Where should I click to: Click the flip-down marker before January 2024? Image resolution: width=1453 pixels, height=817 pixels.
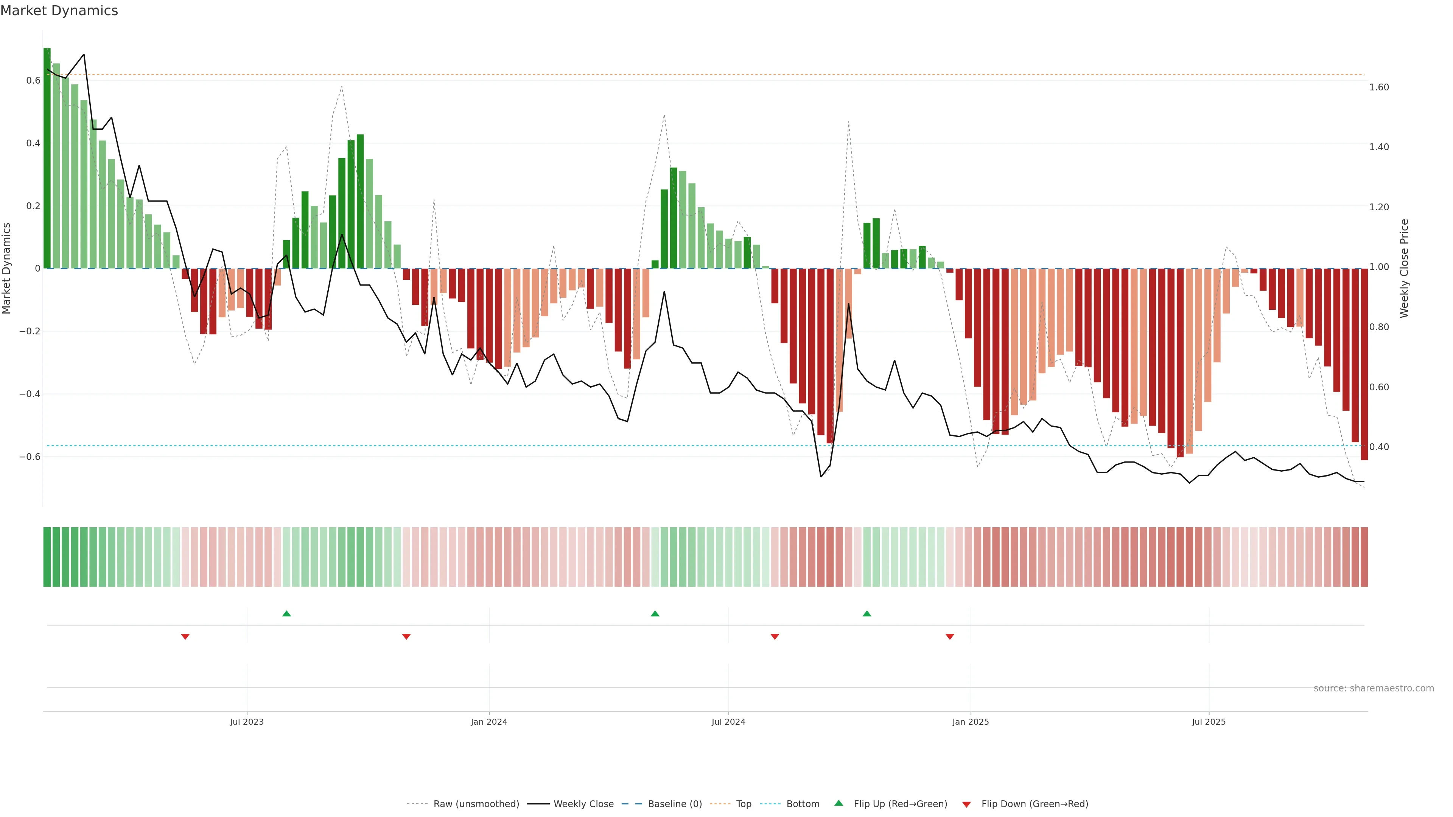pyautogui.click(x=406, y=637)
